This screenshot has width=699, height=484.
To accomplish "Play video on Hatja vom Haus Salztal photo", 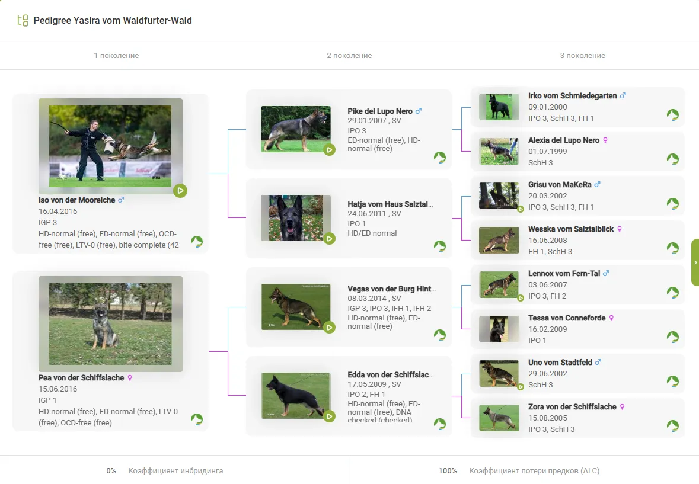I will click(x=329, y=239).
